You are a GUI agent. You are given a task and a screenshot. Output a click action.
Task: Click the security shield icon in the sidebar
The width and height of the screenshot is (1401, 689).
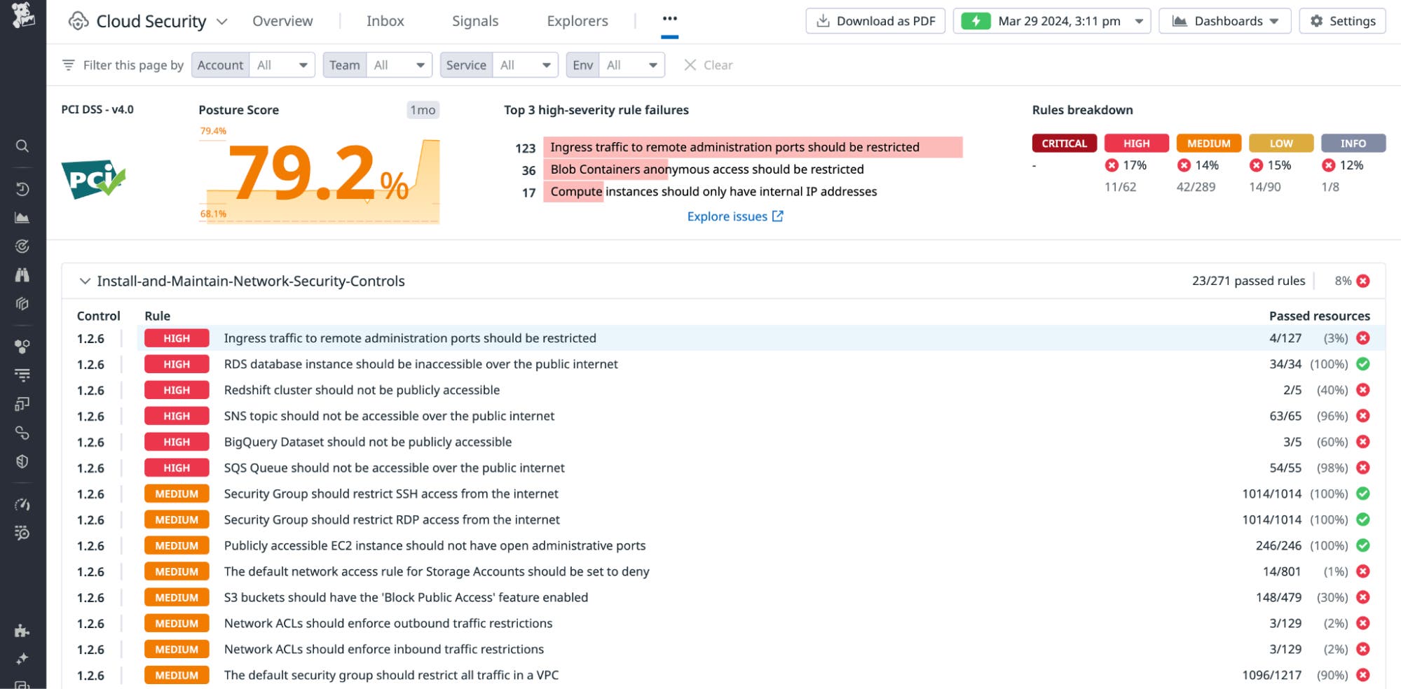(22, 461)
